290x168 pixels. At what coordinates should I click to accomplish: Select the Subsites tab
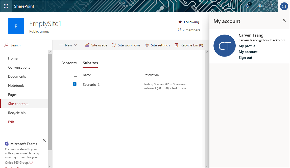coord(90,63)
